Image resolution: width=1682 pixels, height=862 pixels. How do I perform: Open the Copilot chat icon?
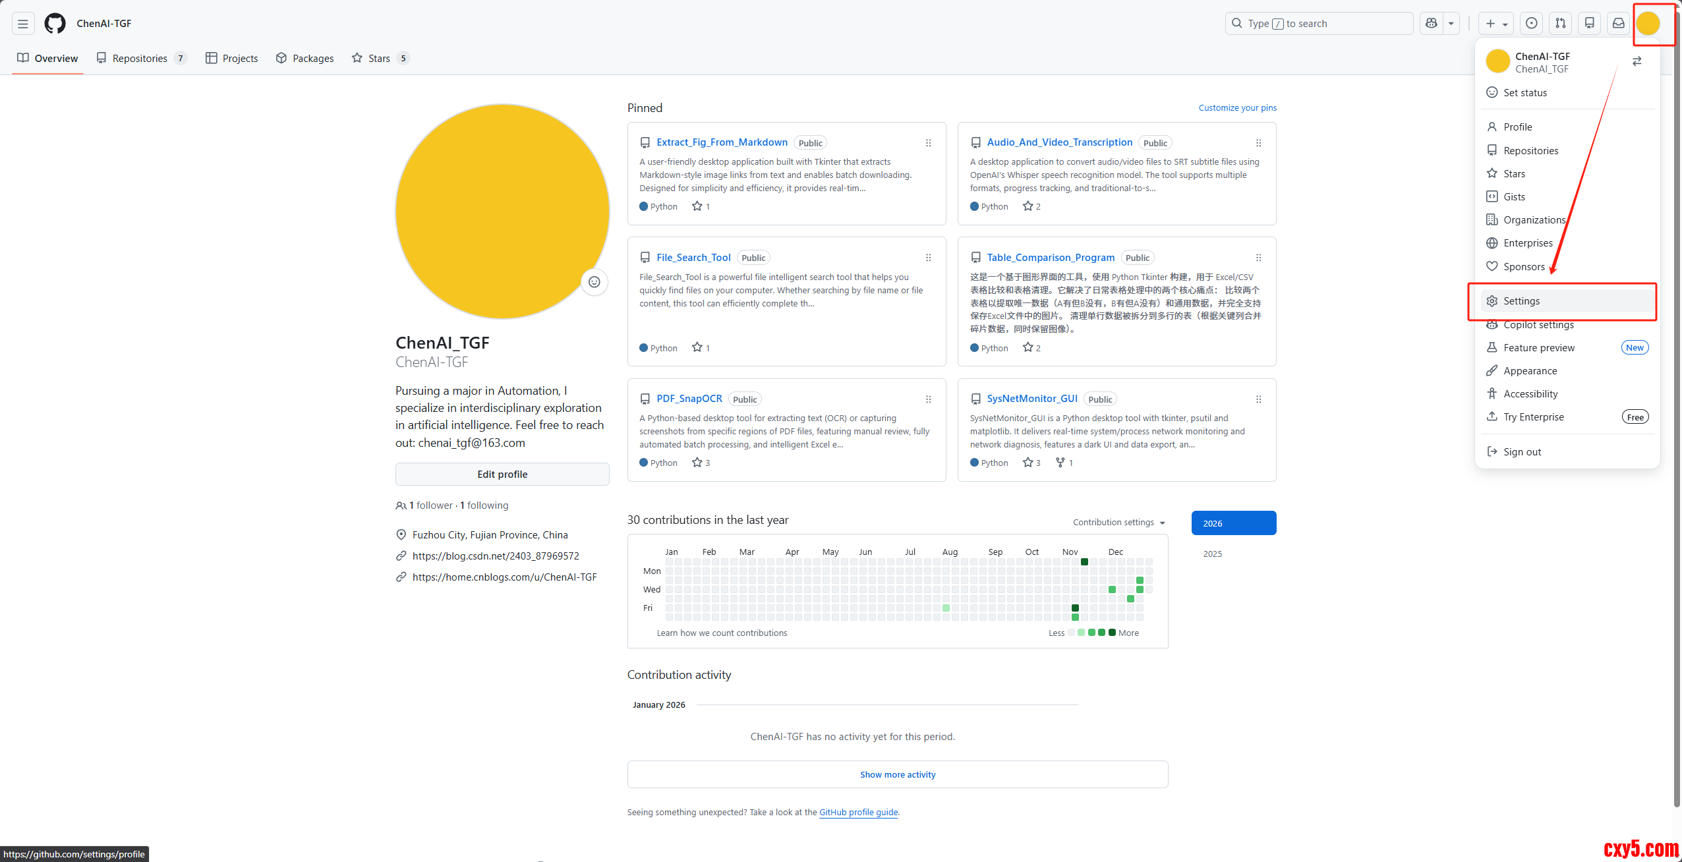pyautogui.click(x=1431, y=24)
